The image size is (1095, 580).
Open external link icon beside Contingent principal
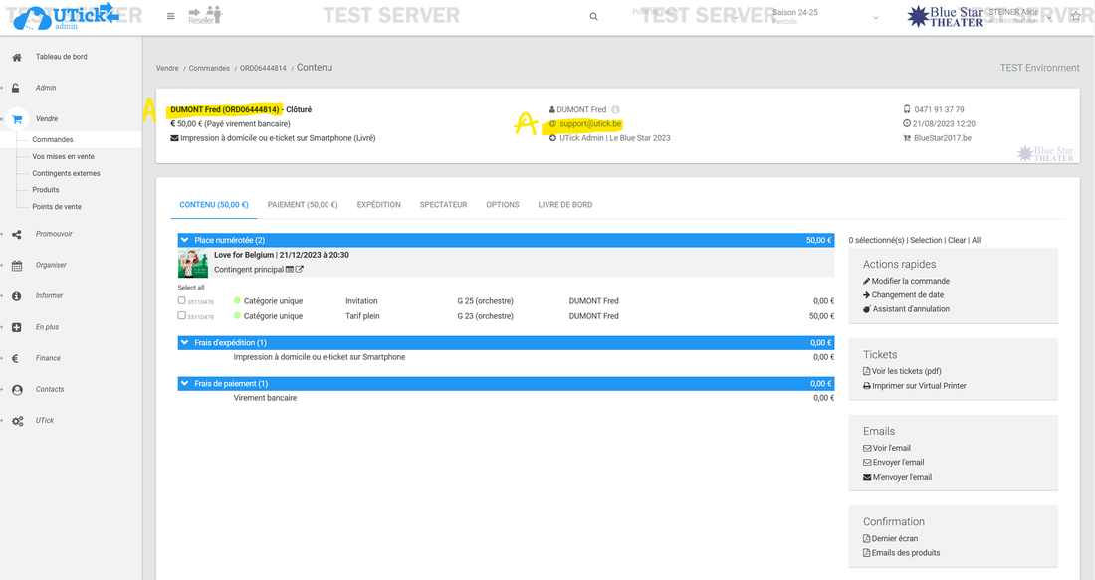click(x=300, y=270)
